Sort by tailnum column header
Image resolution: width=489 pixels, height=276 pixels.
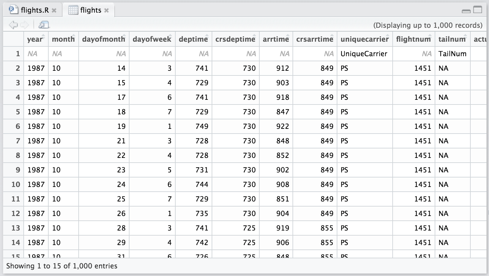pyautogui.click(x=452, y=39)
